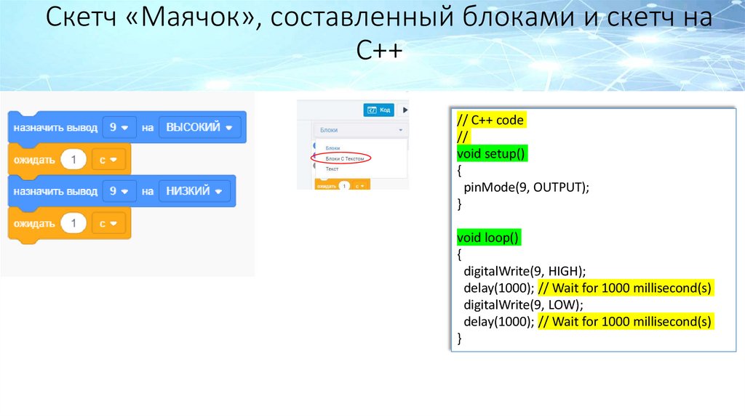Click the 'void setup()' line

(x=491, y=154)
